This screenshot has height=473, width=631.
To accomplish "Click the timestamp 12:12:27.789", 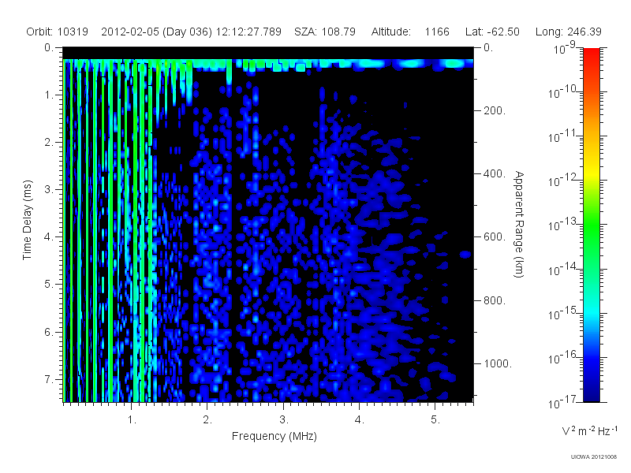I will [248, 32].
